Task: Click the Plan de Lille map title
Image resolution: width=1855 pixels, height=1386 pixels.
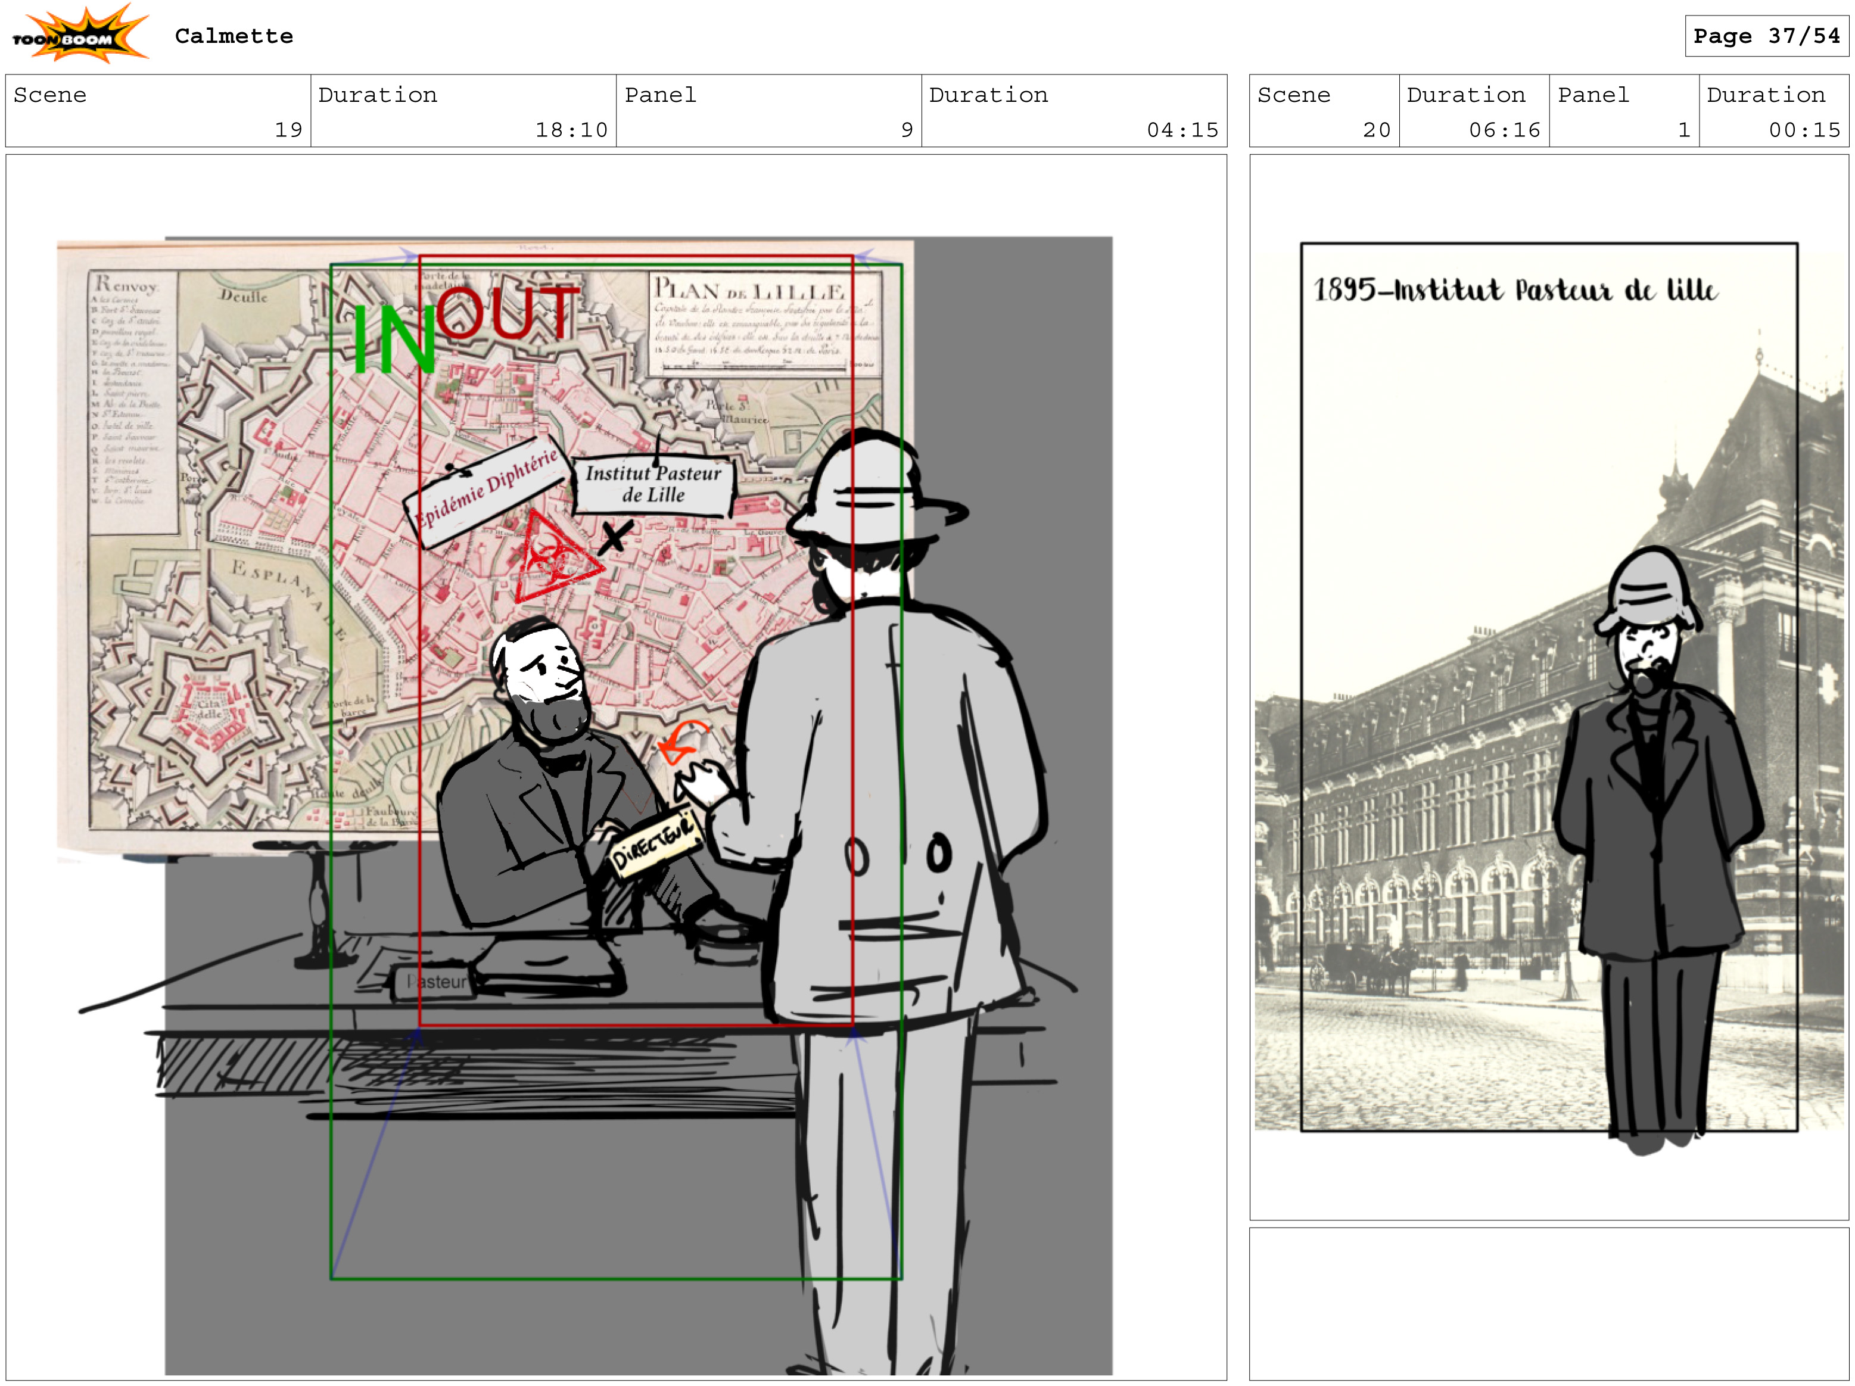Action: tap(749, 291)
